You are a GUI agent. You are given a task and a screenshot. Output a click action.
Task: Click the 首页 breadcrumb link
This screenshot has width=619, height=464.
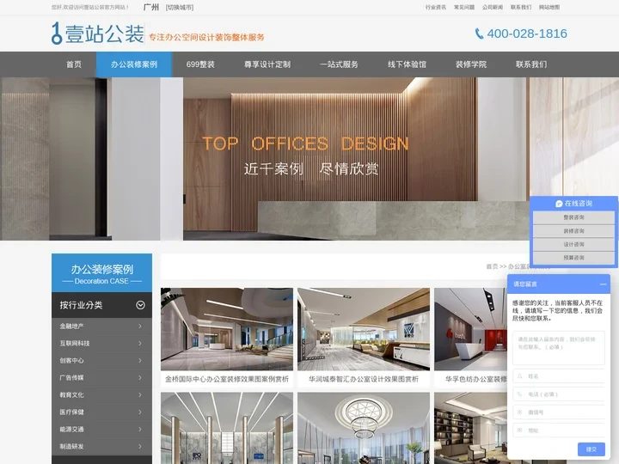click(x=492, y=266)
